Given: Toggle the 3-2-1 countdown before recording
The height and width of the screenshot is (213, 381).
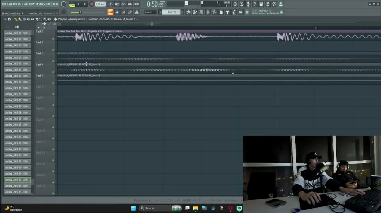Looking at the screenshot, I should (123, 4).
